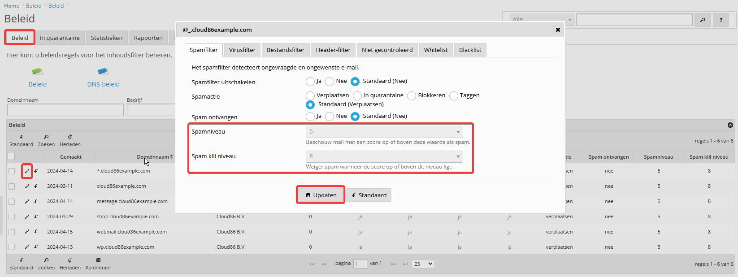This screenshot has width=738, height=277.
Task: Open the rows-per-page 25 dropdown
Action: (x=424, y=264)
